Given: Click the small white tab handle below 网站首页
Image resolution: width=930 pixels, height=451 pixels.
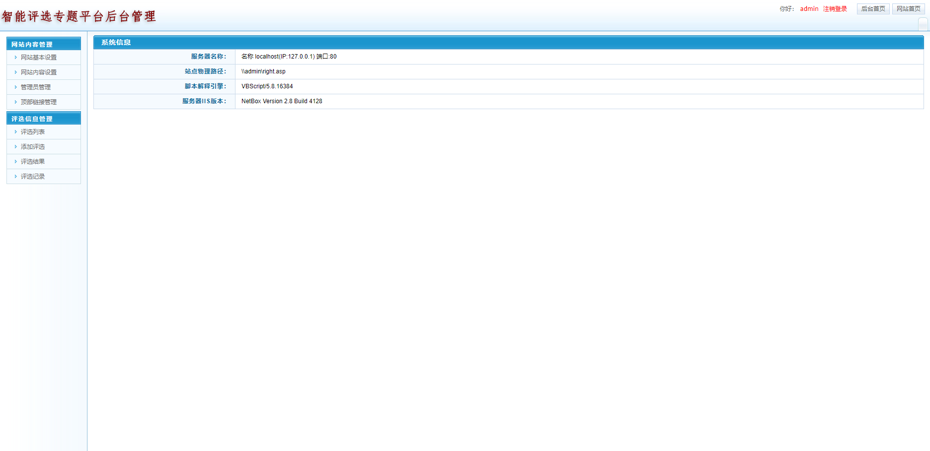Looking at the screenshot, I should (x=923, y=24).
